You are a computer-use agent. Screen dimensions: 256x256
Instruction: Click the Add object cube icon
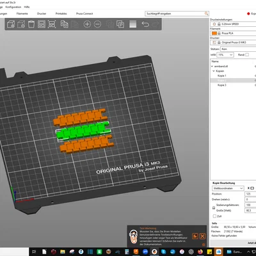tap(11, 24)
